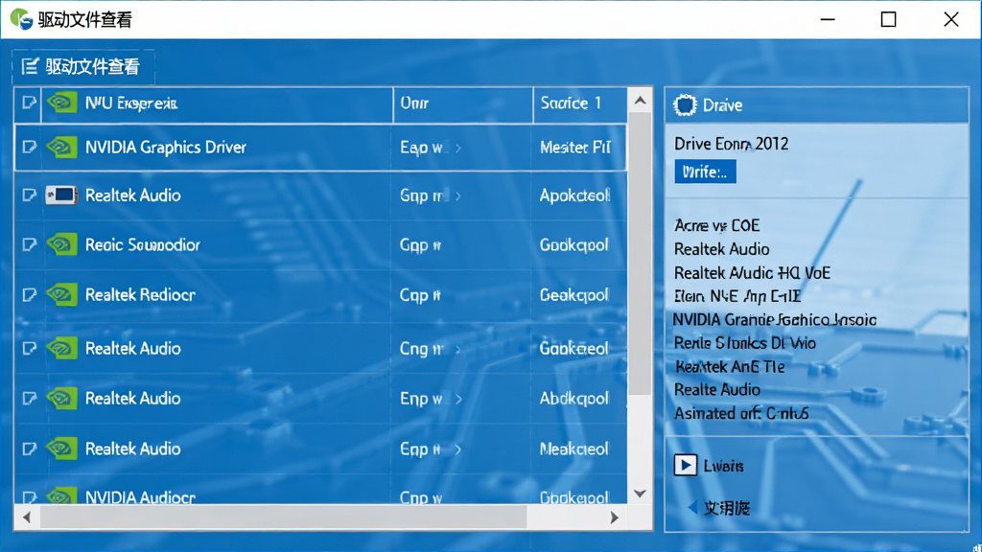The width and height of the screenshot is (982, 552).
Task: Minimize the 驱动文件查看 window
Action: pos(828,19)
